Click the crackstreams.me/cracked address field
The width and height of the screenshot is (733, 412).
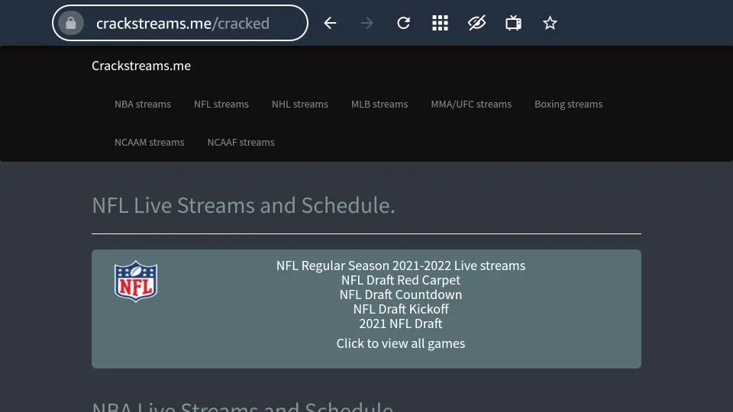point(180,23)
